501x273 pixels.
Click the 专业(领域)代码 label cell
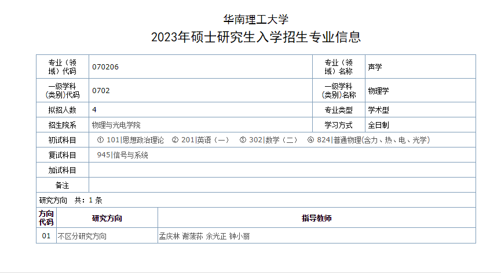[x=63, y=67]
